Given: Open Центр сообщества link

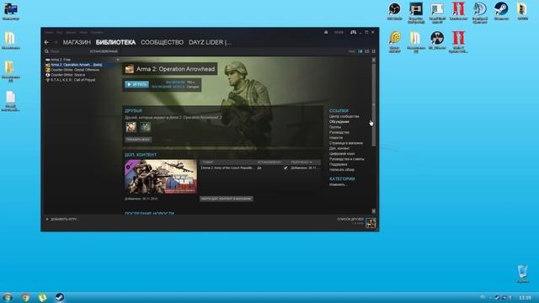Looking at the screenshot, I should tap(344, 116).
